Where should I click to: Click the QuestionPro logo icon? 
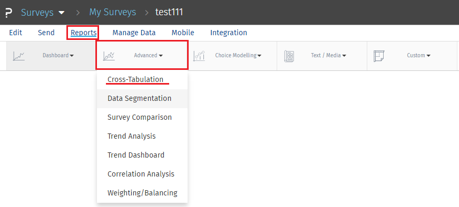9,13
